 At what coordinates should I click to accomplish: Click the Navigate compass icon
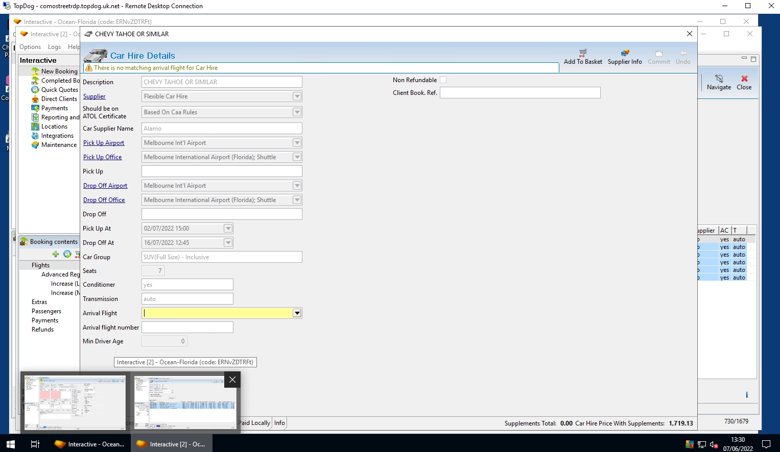tap(719, 79)
